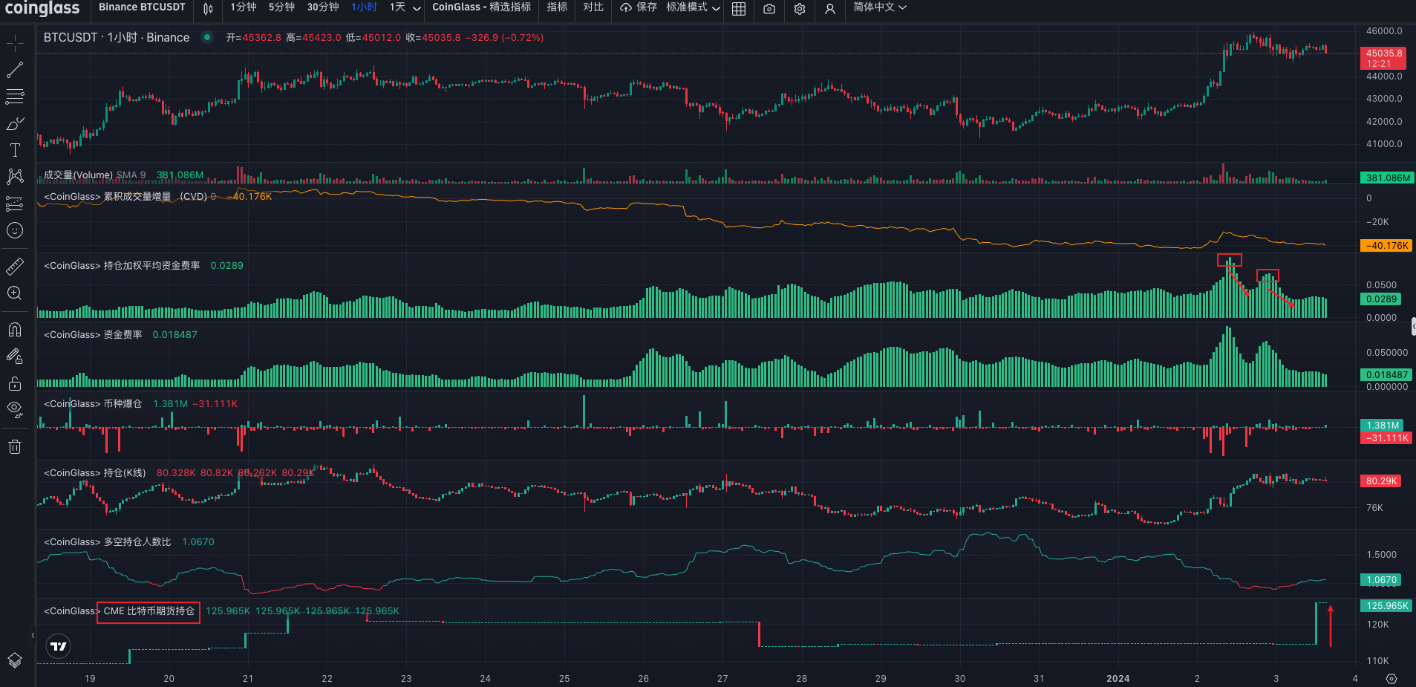Toggle stay in drawing mode
Screen dimensions: 1416x687
click(15, 356)
